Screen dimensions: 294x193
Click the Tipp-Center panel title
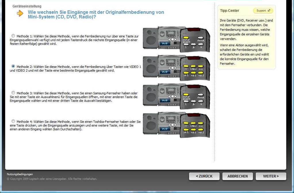pyautogui.click(x=230, y=11)
